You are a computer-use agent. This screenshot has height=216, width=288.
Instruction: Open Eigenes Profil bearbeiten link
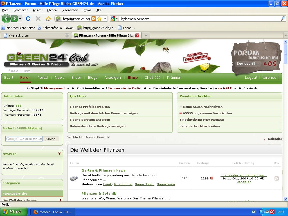(x=90, y=107)
